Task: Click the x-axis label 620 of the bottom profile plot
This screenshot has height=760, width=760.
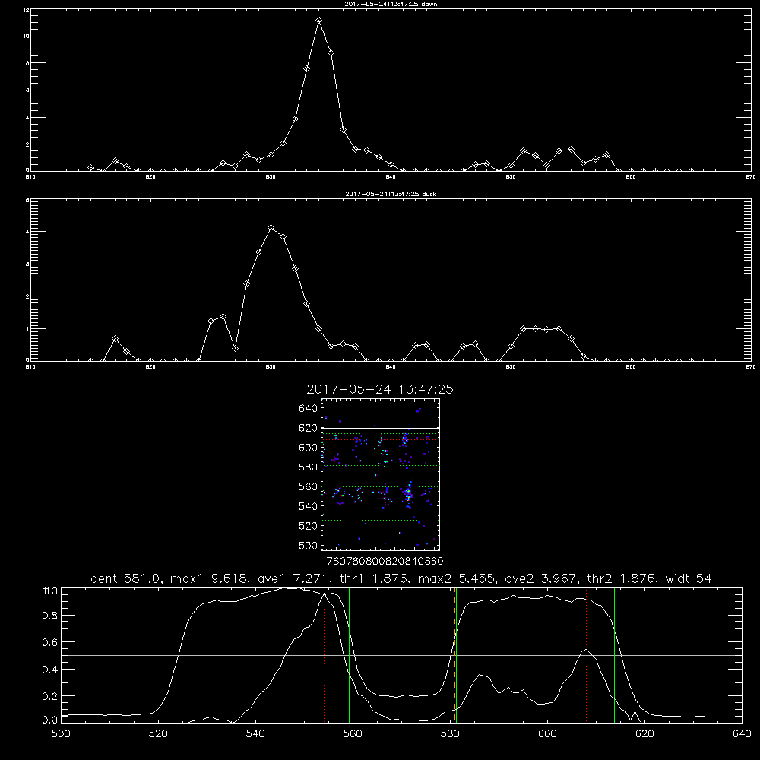Action: (644, 734)
